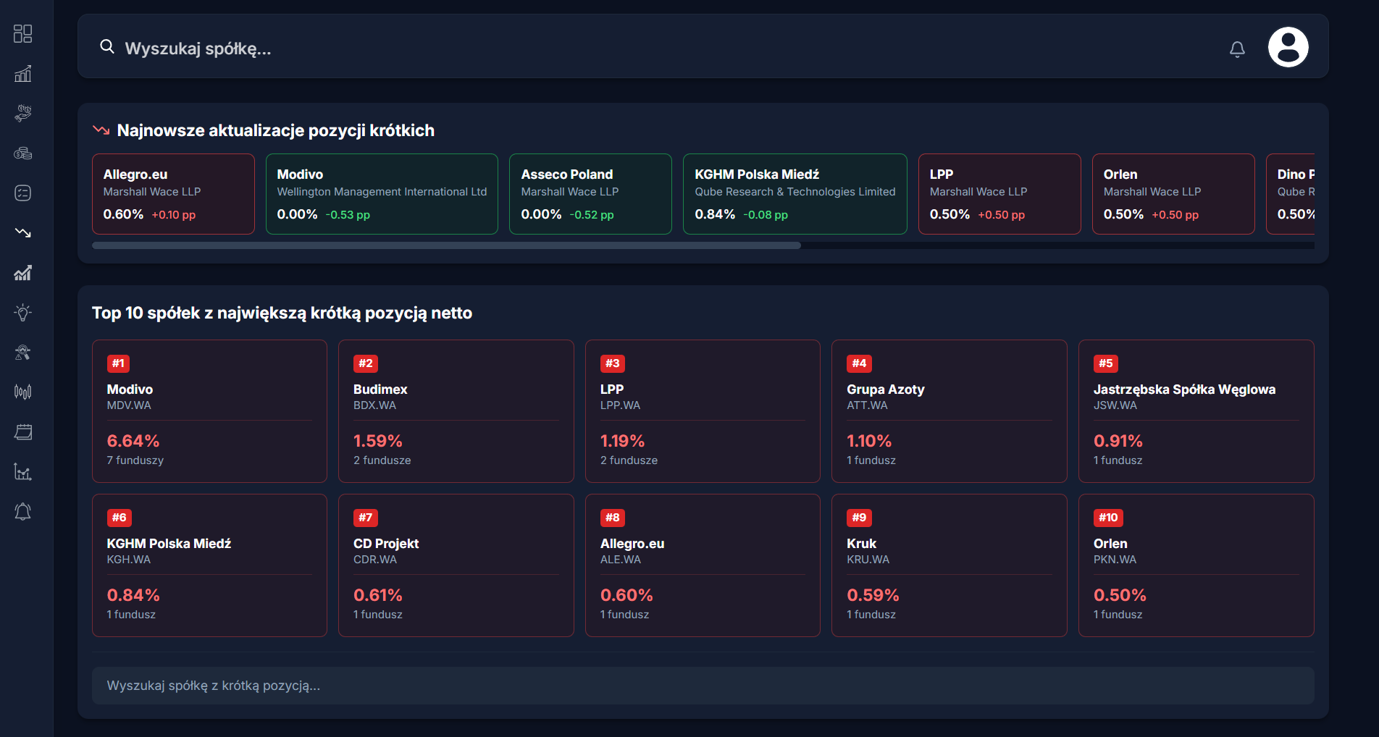Select the coin stack sidebar icon

pyautogui.click(x=23, y=153)
